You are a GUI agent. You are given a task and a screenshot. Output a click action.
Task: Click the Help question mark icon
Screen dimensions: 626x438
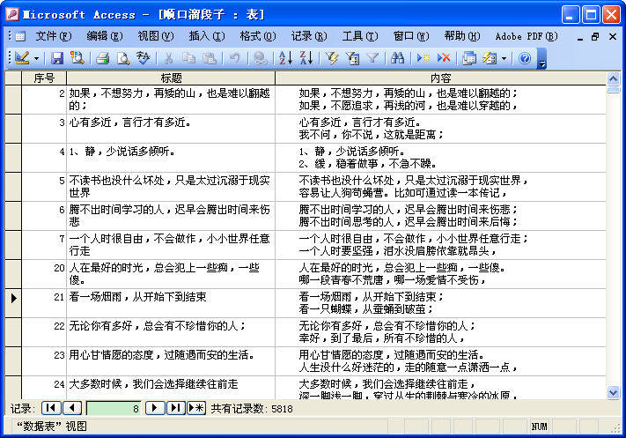525,58
